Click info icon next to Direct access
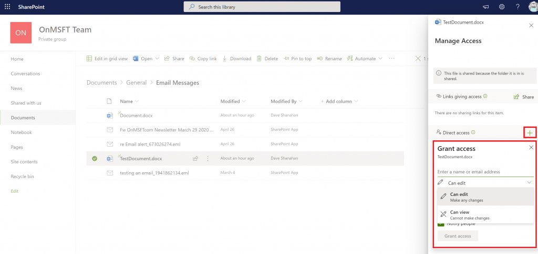The image size is (538, 254). pyautogui.click(x=473, y=132)
